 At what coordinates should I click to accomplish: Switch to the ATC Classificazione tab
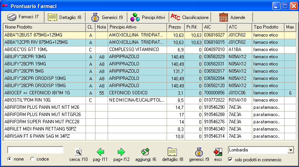point(190,17)
